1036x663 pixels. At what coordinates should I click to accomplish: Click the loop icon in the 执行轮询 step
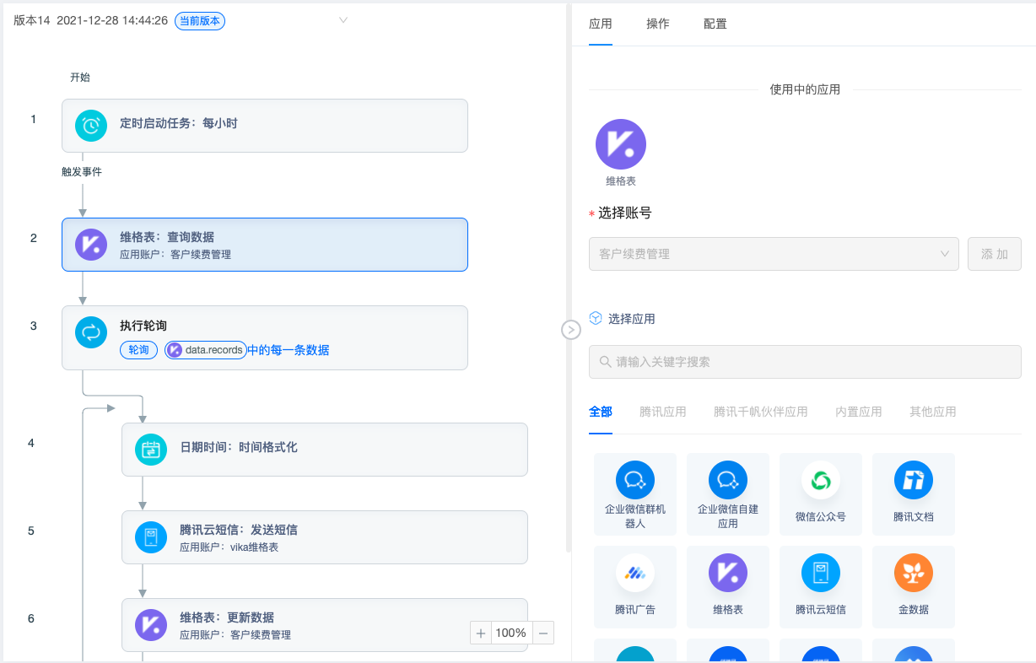pos(91,331)
